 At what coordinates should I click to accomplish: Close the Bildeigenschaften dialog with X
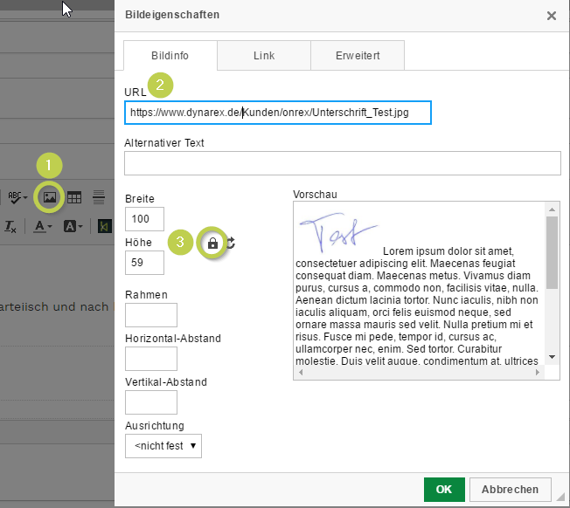[551, 16]
